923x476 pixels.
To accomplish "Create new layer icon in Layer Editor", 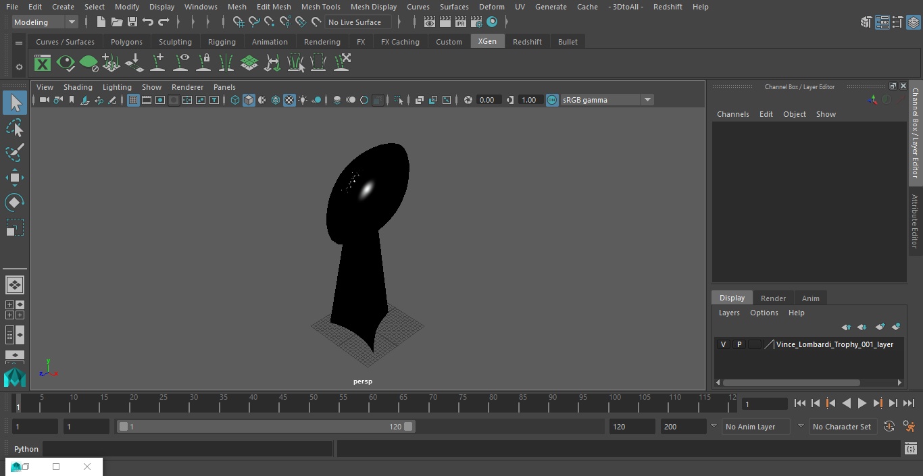I will pyautogui.click(x=879, y=327).
